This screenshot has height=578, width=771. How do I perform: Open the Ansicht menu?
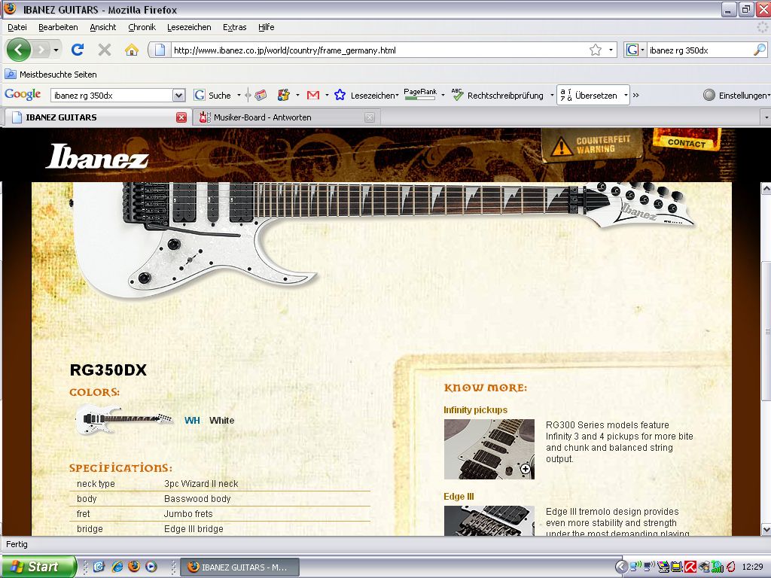pyautogui.click(x=102, y=27)
